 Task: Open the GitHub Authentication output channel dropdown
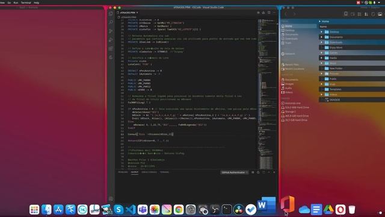click(x=235, y=172)
